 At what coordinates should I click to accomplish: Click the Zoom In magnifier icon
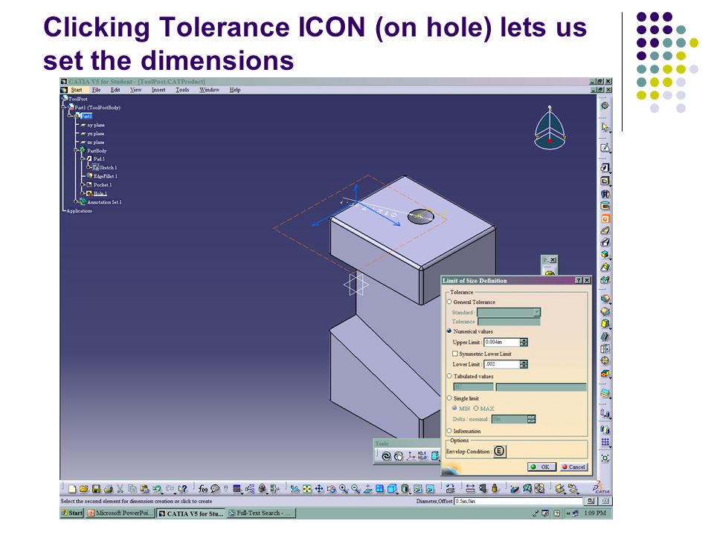pos(344,489)
